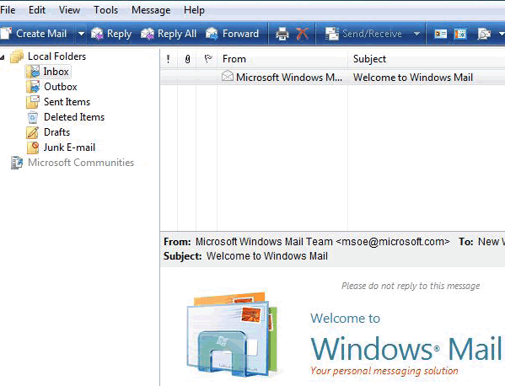Sort by the Attachment paperclip column

point(187,59)
